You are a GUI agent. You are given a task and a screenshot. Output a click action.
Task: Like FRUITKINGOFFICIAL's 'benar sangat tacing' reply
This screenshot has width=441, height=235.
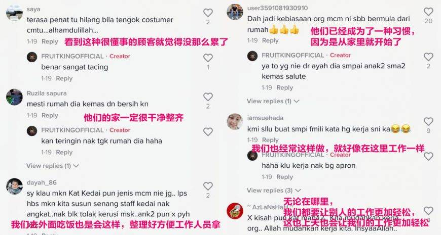208,58
